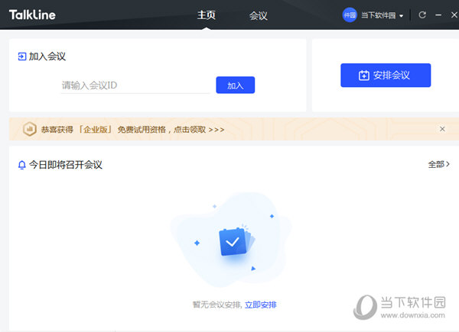Screen dimensions: 459x332
Task: Expand the 当下软件园 account dropdown arrow
Action: click(x=401, y=16)
